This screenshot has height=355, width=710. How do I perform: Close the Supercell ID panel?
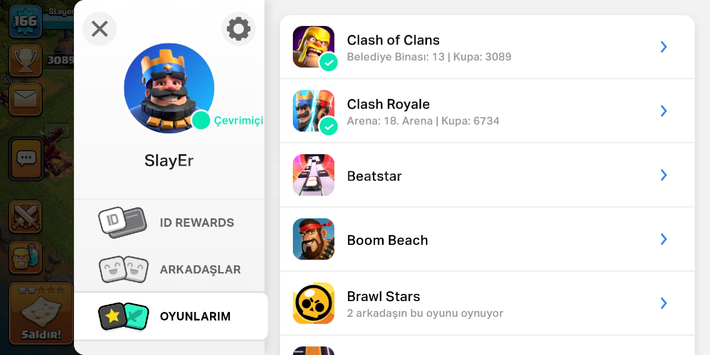[x=100, y=29]
